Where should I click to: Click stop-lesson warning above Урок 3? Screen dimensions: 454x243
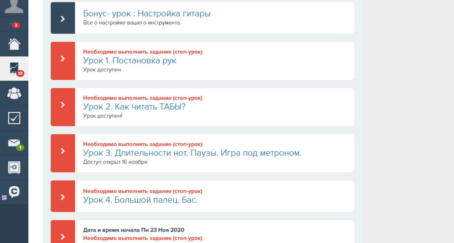pos(143,144)
